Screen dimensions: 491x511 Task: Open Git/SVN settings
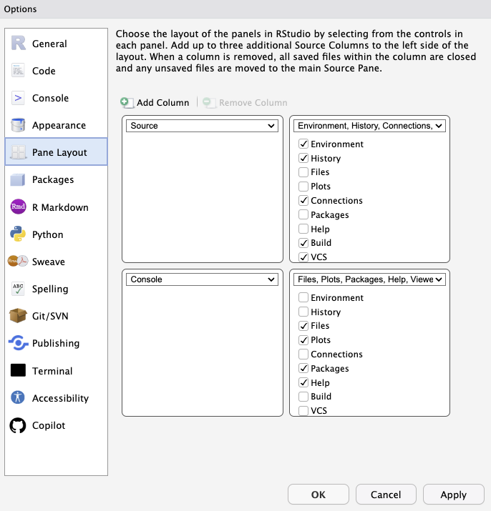[x=56, y=316]
